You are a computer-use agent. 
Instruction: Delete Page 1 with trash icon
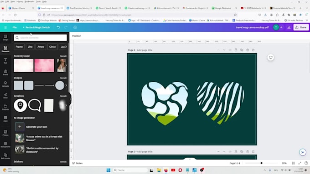click(248, 50)
